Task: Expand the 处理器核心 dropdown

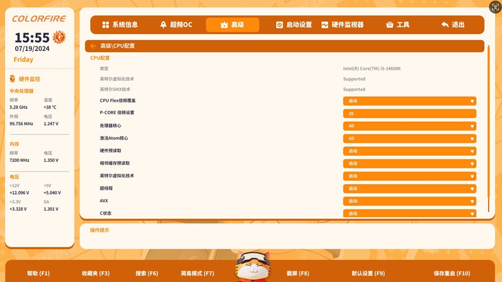Action: tap(409, 126)
